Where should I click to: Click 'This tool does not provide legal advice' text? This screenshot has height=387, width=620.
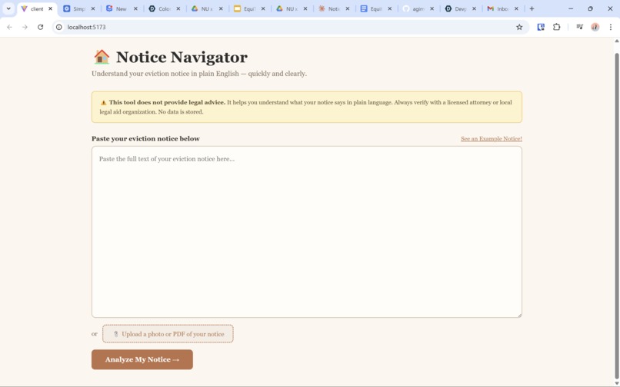(167, 102)
